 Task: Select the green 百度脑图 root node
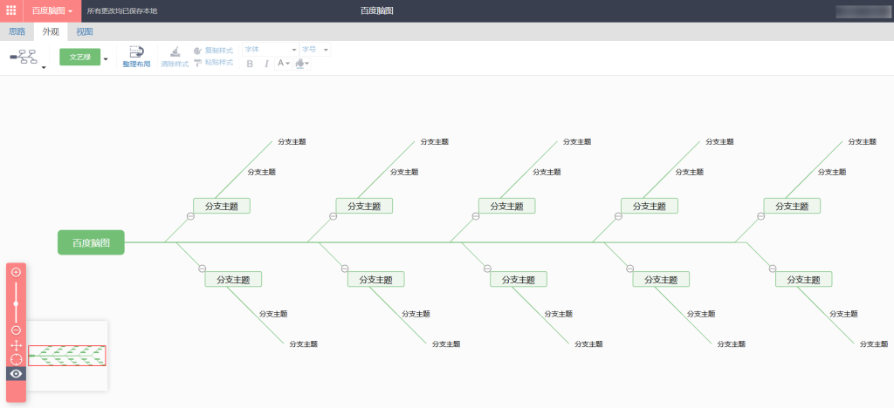pyautogui.click(x=91, y=242)
